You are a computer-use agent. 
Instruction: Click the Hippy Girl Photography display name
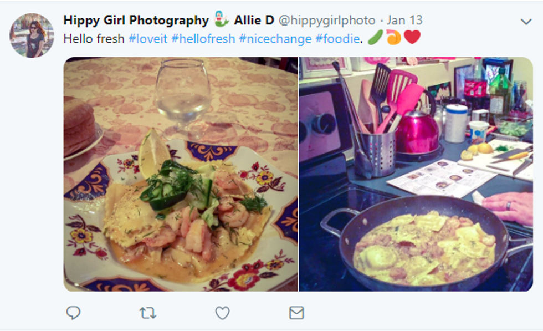tap(136, 20)
